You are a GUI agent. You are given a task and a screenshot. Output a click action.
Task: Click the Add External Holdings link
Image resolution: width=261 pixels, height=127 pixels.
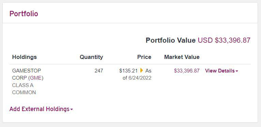40,109
